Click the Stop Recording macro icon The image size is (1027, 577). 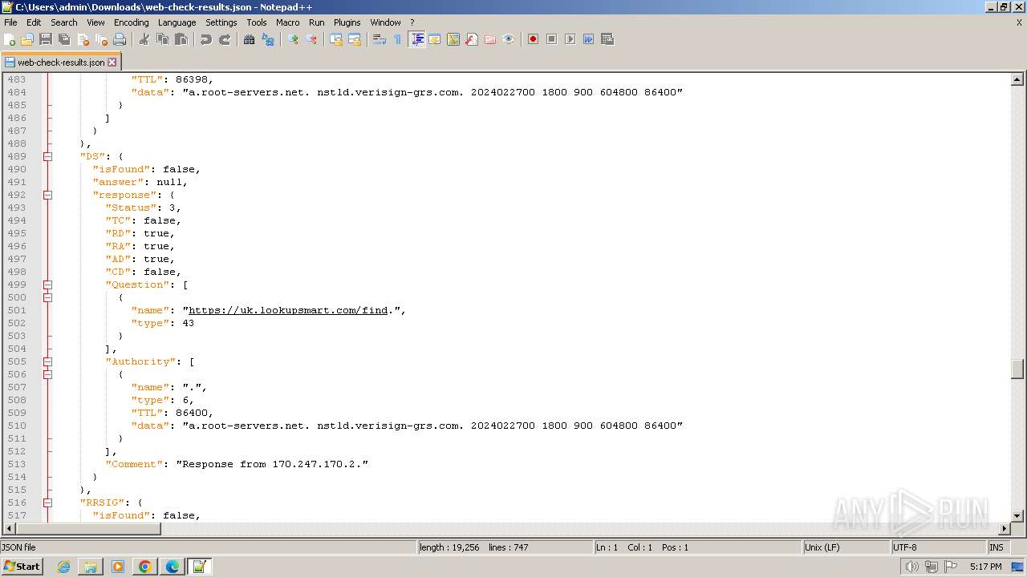coord(552,39)
